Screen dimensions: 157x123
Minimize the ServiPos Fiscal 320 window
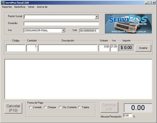[146, 3]
